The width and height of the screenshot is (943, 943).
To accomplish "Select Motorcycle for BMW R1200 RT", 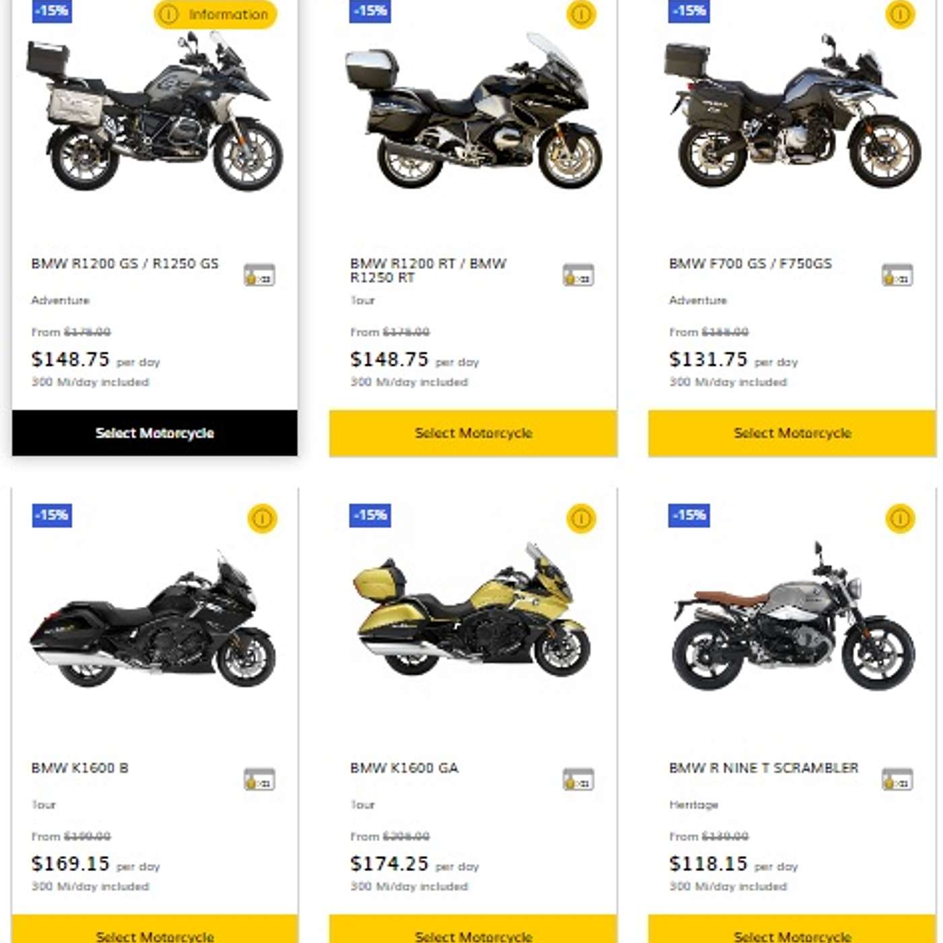I will [473, 433].
